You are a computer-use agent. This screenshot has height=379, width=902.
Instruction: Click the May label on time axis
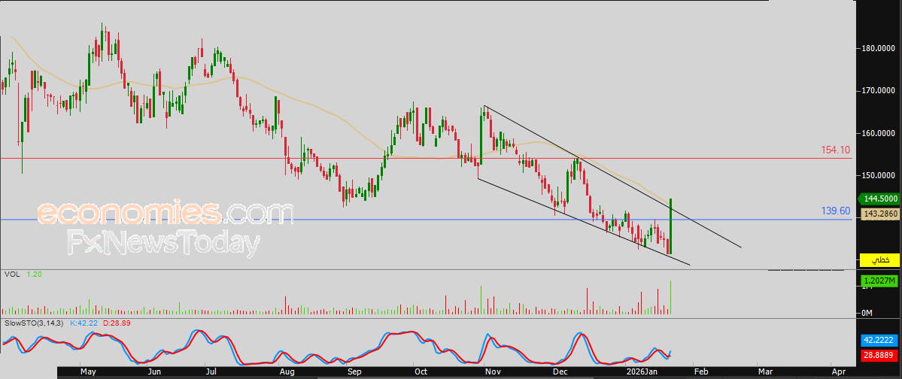(87, 372)
